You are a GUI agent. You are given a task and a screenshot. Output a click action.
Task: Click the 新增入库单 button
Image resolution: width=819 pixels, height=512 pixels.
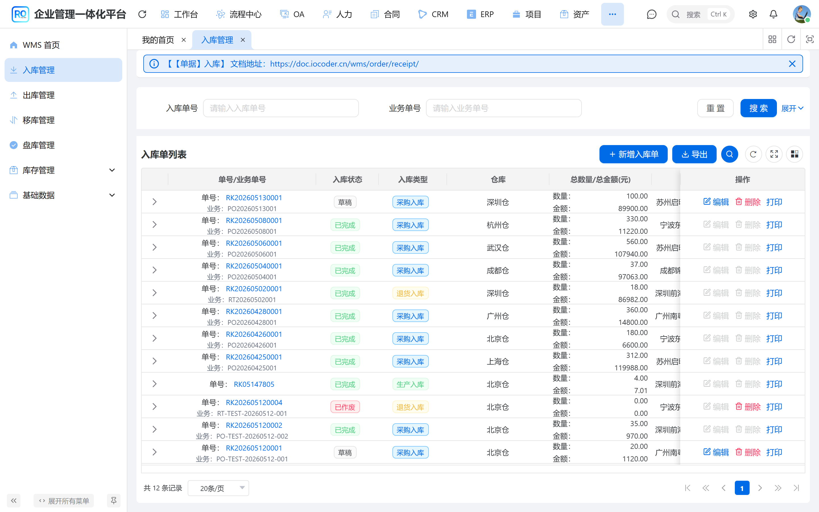click(633, 154)
